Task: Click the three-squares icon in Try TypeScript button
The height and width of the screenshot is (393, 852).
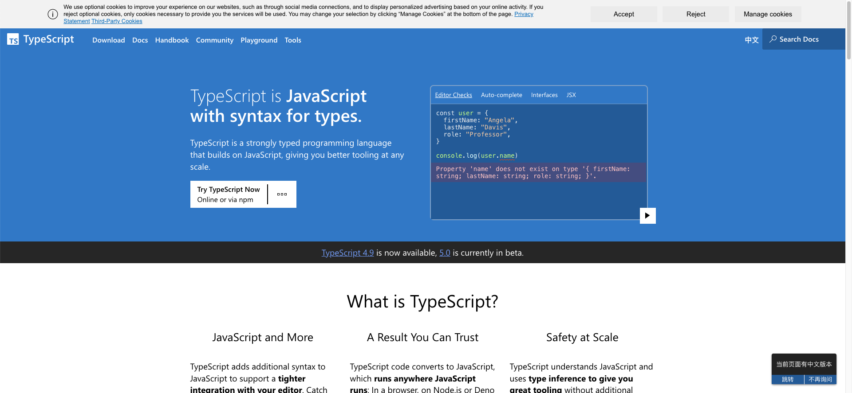Action: [282, 194]
